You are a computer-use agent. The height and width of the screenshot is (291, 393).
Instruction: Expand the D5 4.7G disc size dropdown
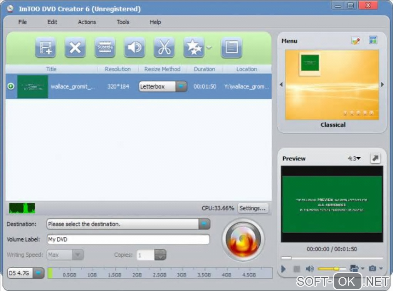(39, 273)
